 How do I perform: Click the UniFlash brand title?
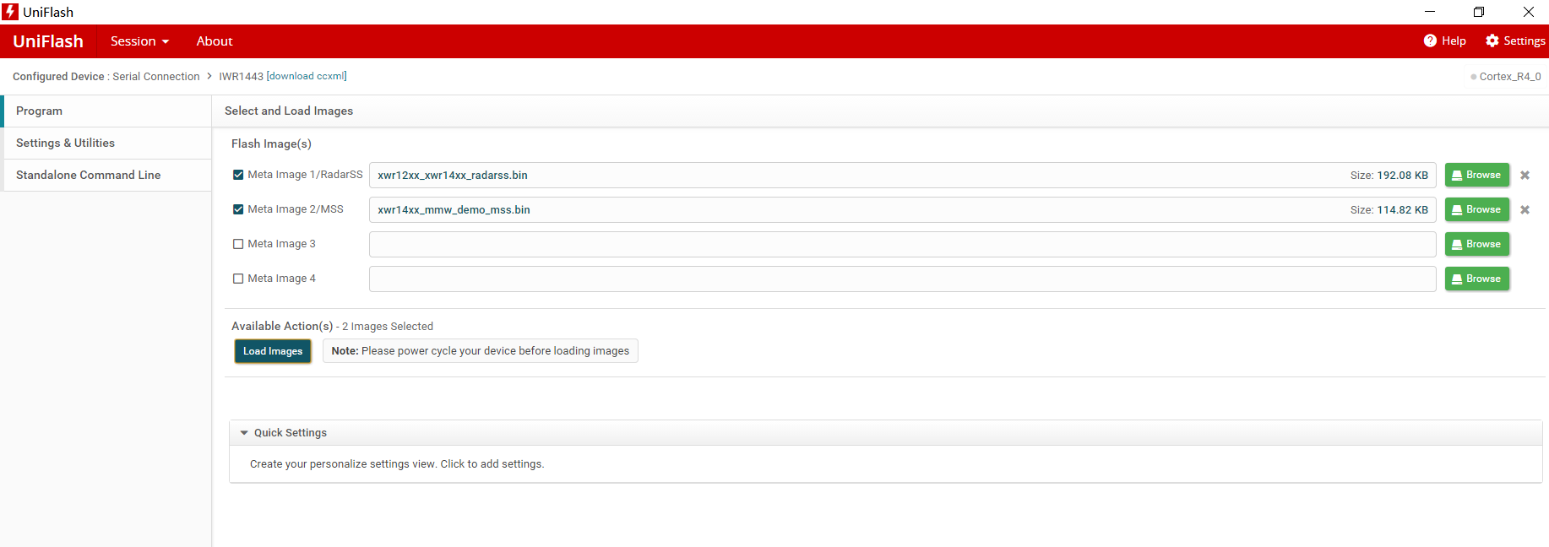click(48, 41)
